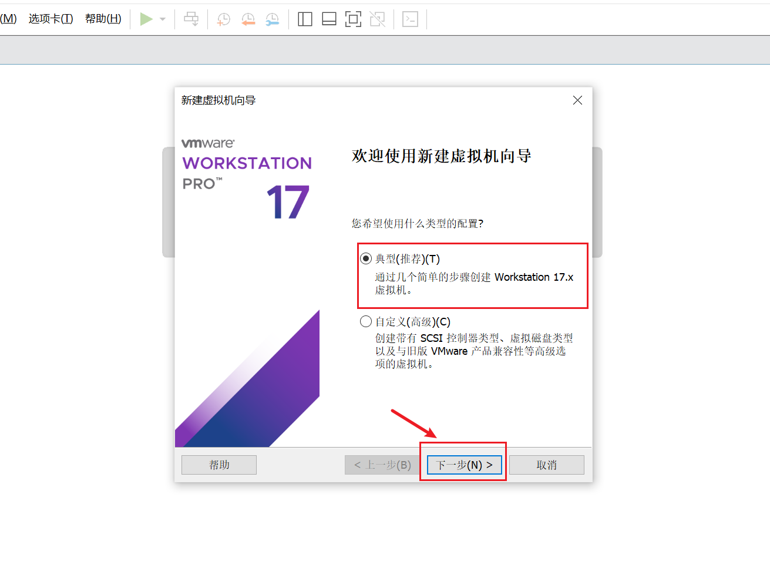Click the Unity mode toolbar icon

point(377,19)
